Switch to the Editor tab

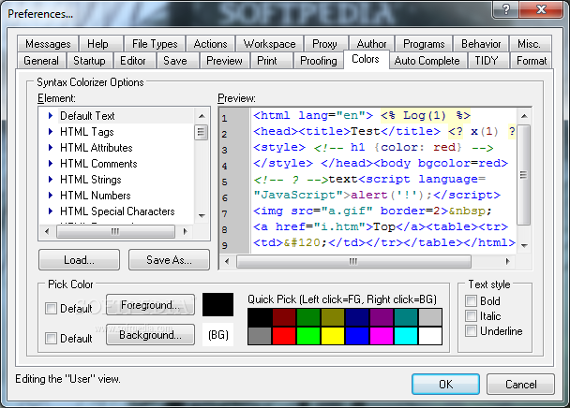coord(133,61)
